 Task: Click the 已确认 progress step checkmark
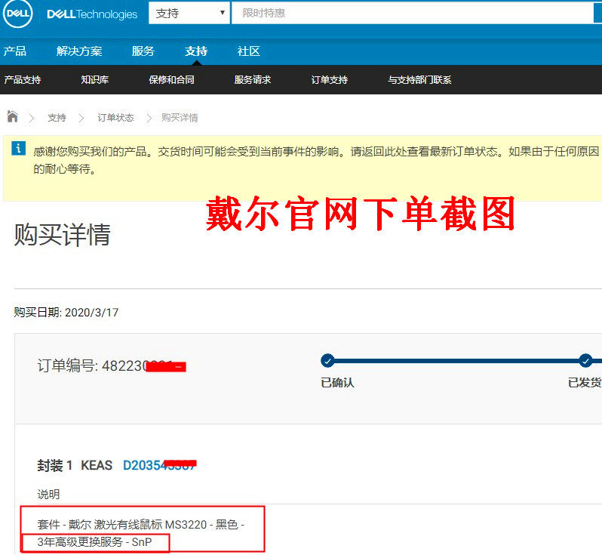coord(327,360)
